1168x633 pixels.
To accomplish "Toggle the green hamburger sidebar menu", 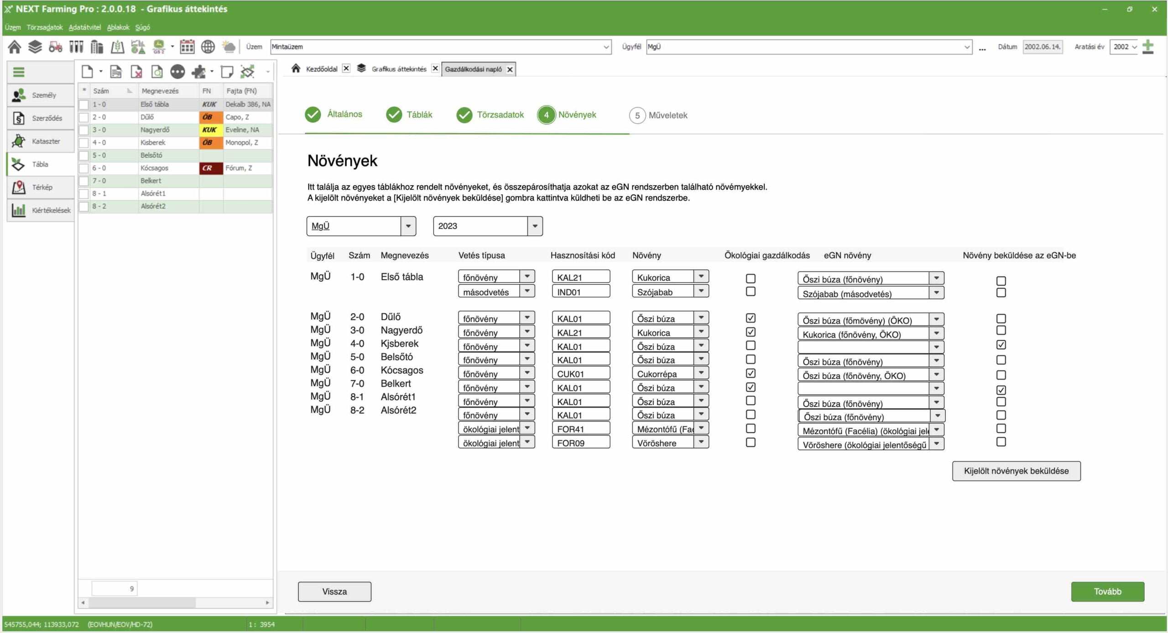I will coord(19,72).
